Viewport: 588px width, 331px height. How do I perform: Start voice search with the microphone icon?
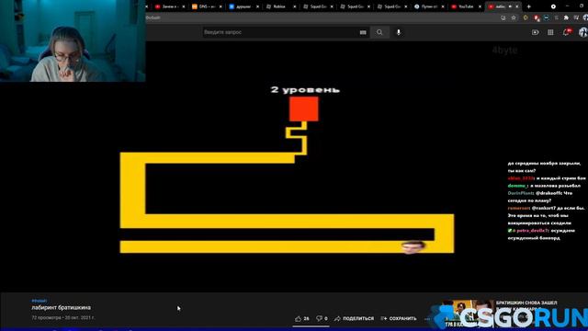tap(398, 32)
